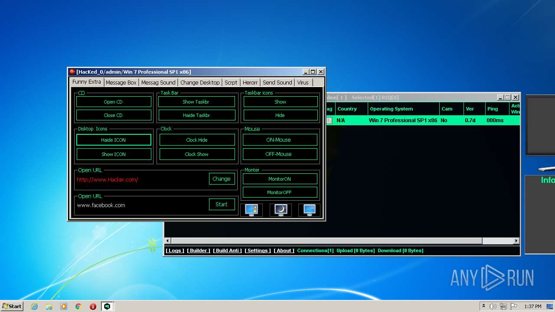Click the Show Taskbr button
The height and width of the screenshot is (312, 555).
click(x=196, y=102)
